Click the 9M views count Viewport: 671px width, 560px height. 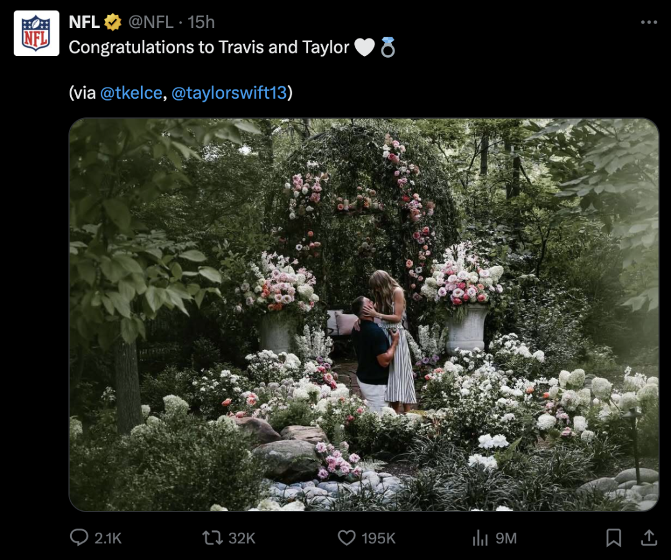(506, 538)
